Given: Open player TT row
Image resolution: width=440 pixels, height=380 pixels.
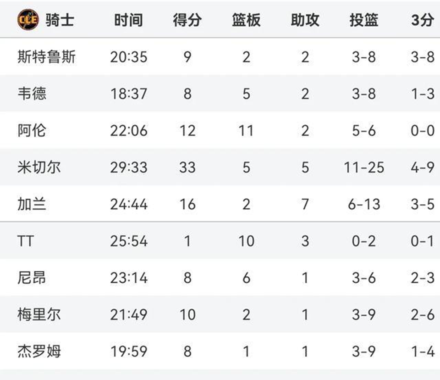Looking at the screenshot, I should 220,240.
